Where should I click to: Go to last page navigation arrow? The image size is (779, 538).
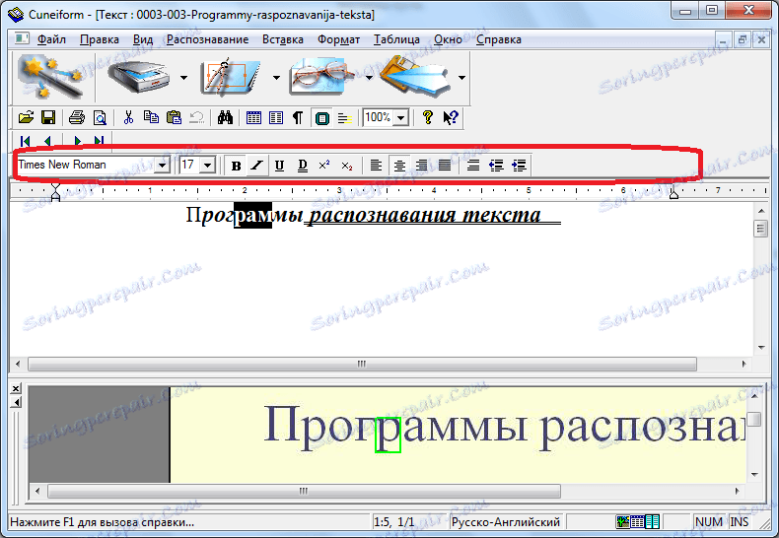coord(100,141)
